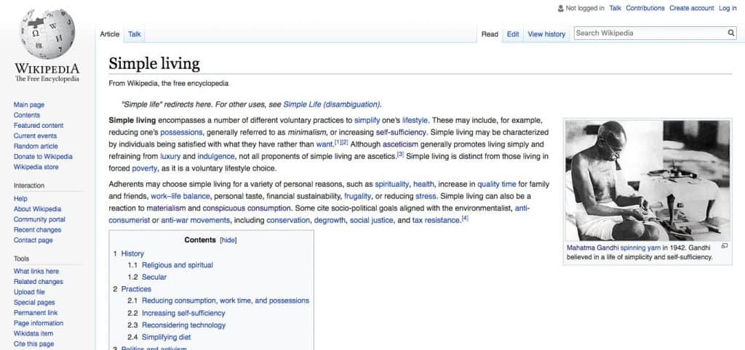Click the Wikipedia globe logo

[x=47, y=34]
